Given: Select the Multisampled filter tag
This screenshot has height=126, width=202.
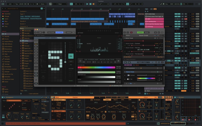Looking at the screenshot, I should click(x=25, y=18).
